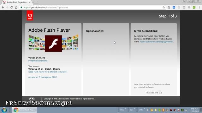202x113 pixels.
Task: Click the Version 24.0.0.186 text
Action: coord(37,58)
